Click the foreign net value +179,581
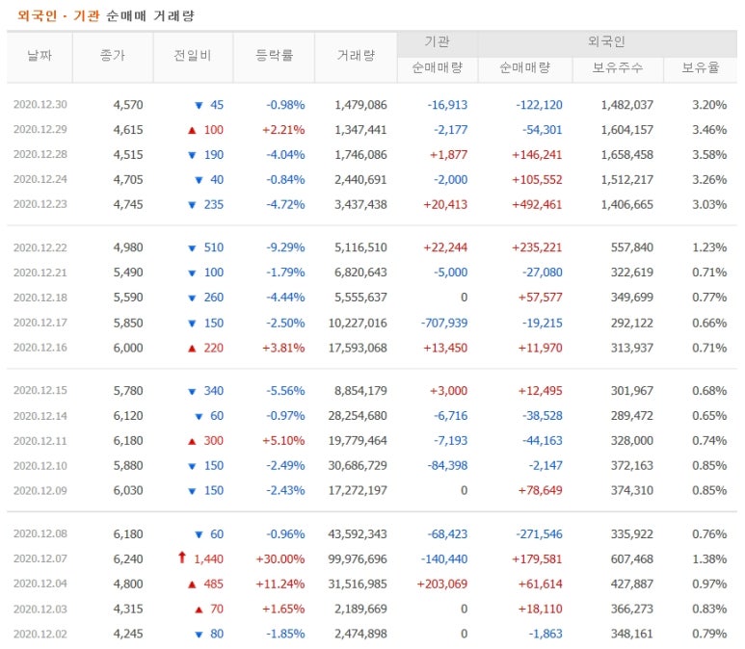 pos(537,559)
